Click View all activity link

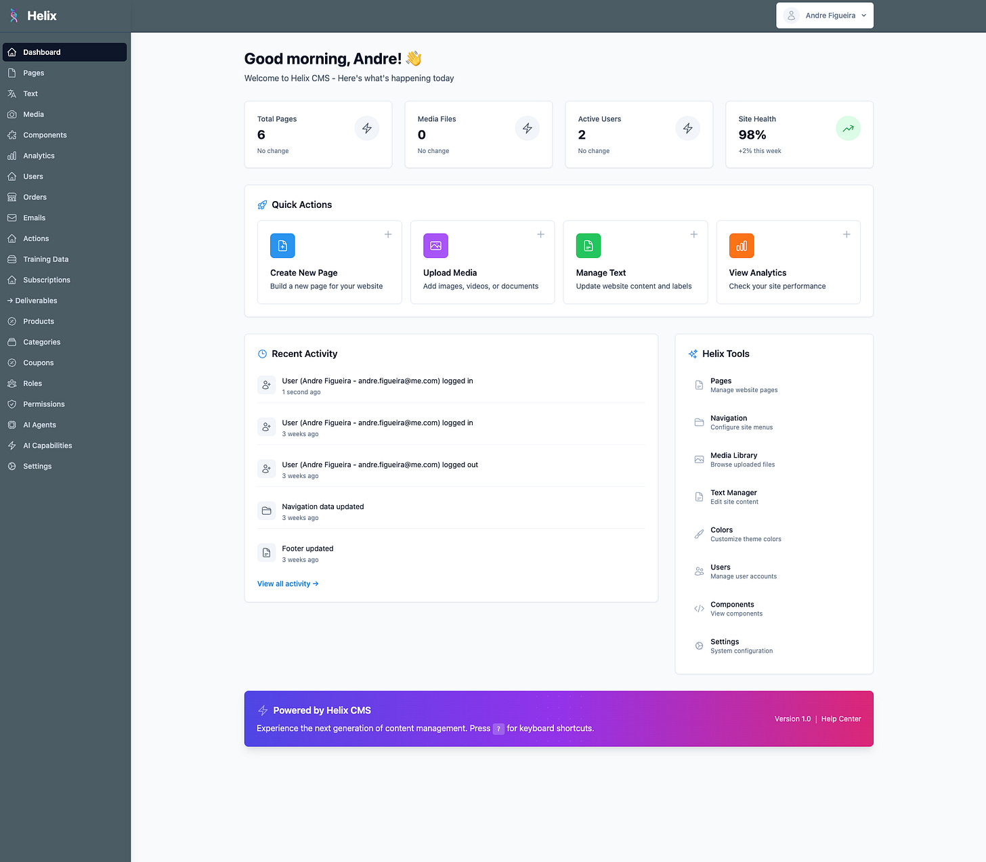click(x=288, y=584)
